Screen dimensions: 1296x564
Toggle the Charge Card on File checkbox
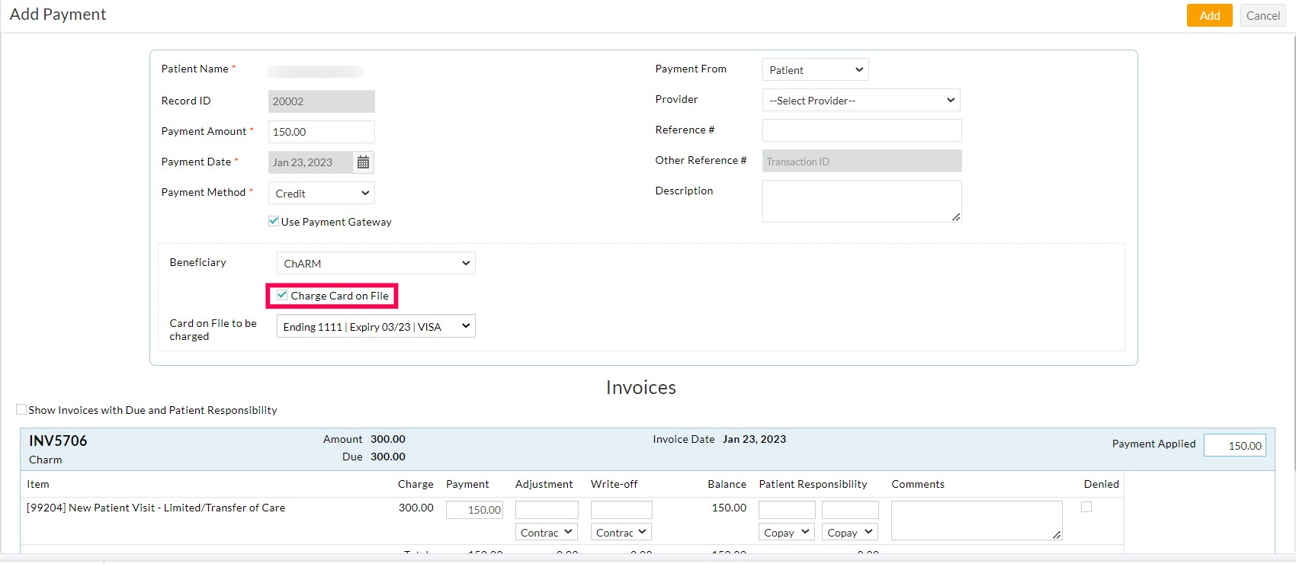(x=282, y=296)
